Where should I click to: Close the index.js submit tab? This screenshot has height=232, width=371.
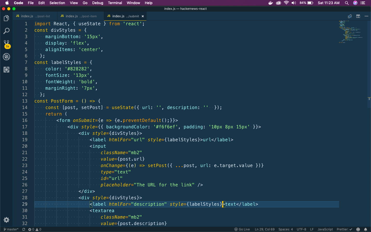(143, 16)
